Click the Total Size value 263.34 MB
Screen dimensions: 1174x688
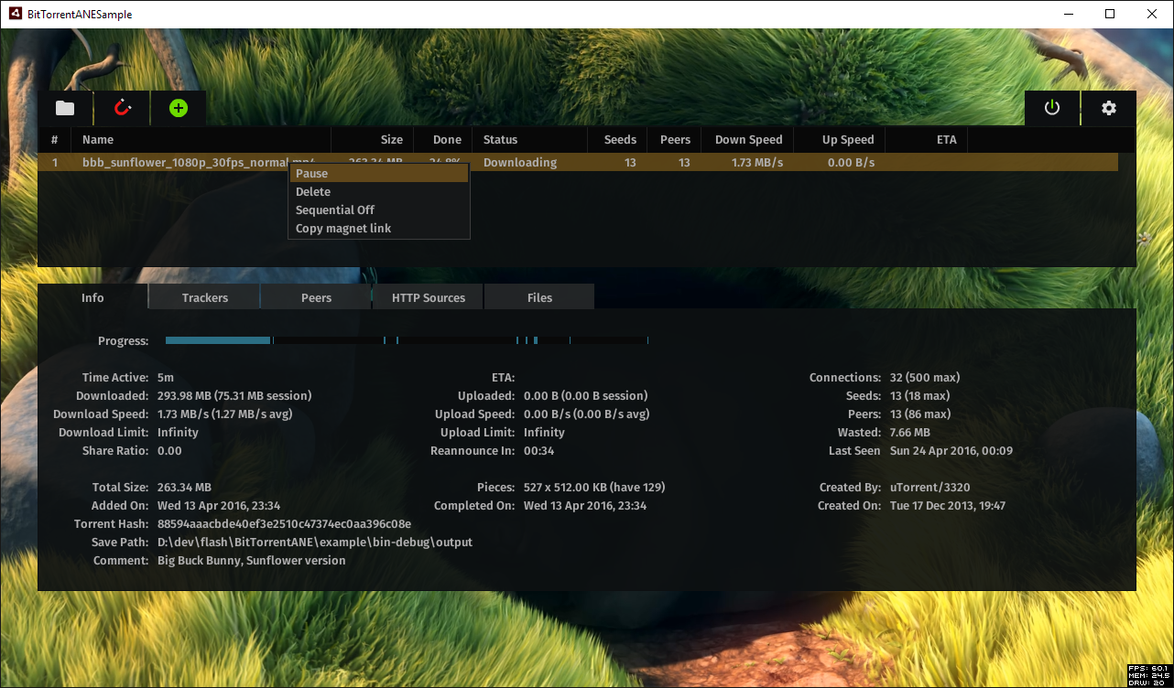tap(184, 488)
